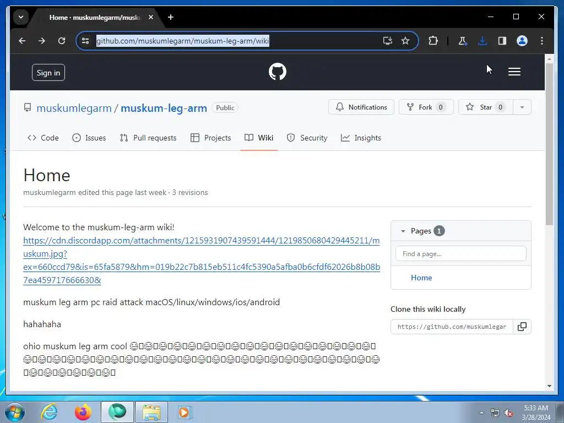Launch Firefox from the taskbar
Image resolution: width=564 pixels, height=423 pixels.
click(83, 412)
